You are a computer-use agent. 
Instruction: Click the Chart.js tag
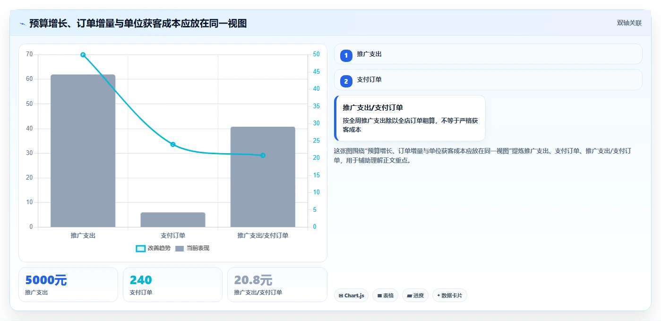pos(351,295)
